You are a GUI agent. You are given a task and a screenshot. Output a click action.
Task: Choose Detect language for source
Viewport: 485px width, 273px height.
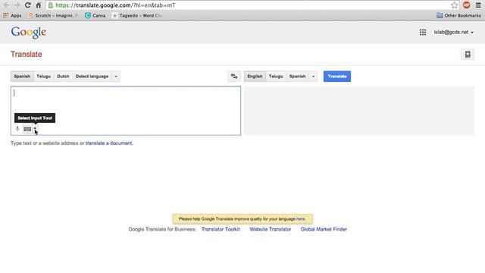[x=92, y=77]
